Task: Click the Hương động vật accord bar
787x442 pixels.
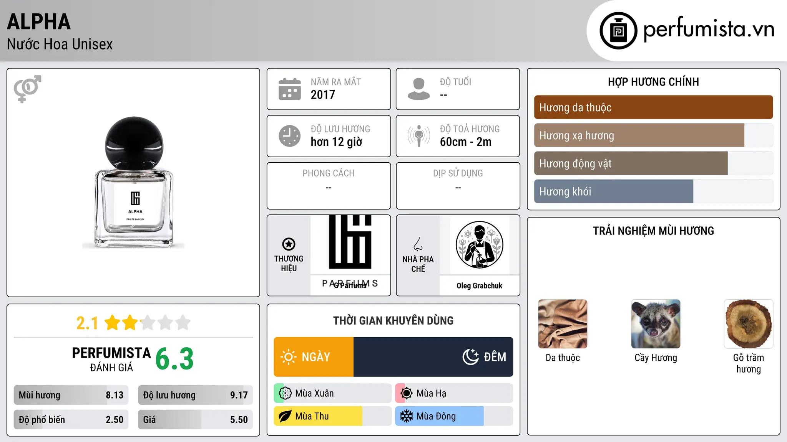Action: pyautogui.click(x=653, y=163)
